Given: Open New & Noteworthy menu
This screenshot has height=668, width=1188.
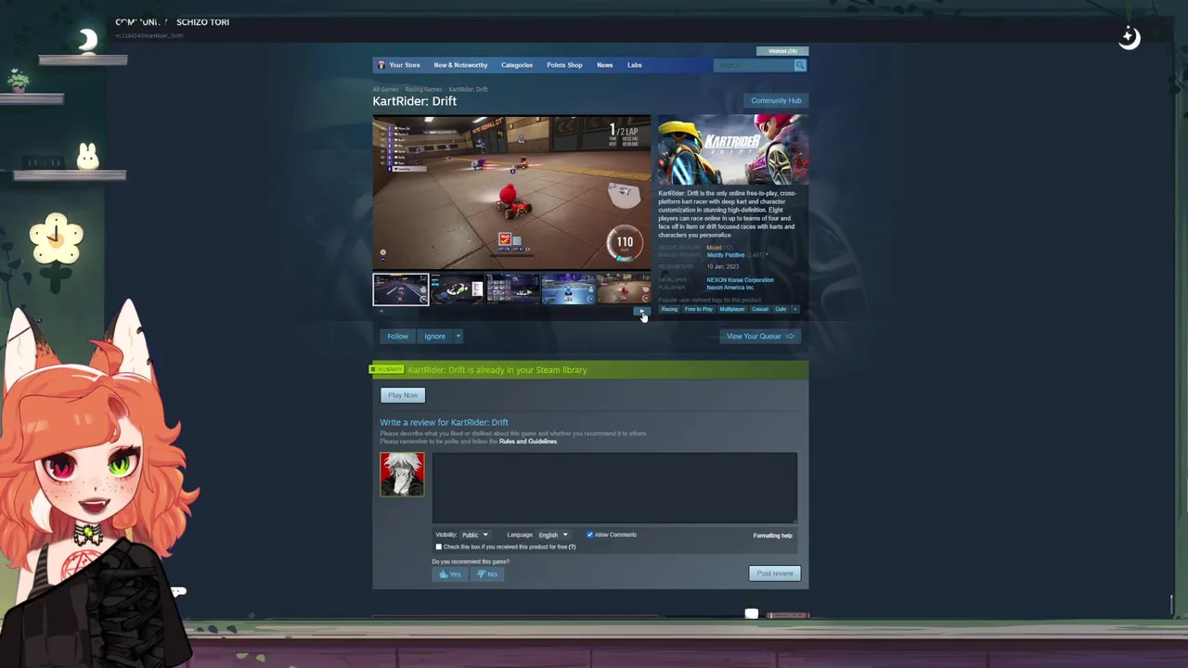Looking at the screenshot, I should pyautogui.click(x=460, y=65).
